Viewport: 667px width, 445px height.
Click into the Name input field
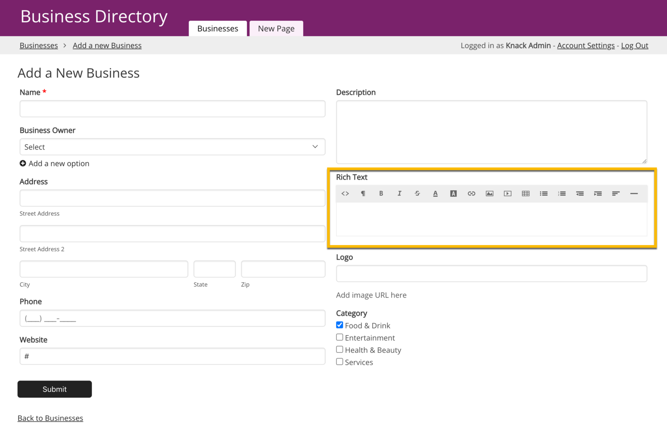coord(172,109)
